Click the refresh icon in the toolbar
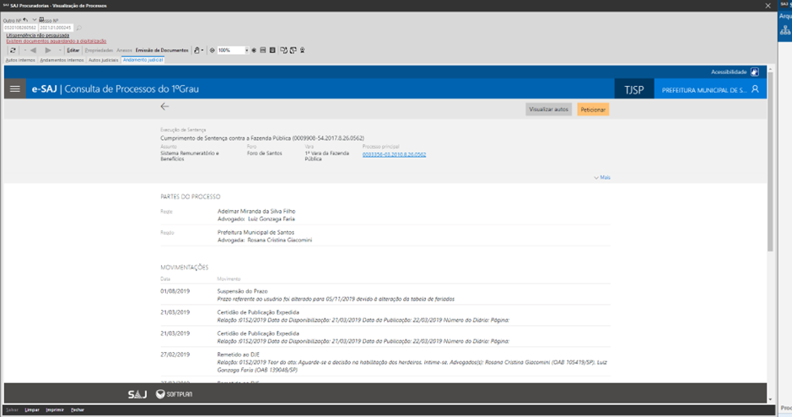The width and height of the screenshot is (792, 417). (x=13, y=51)
